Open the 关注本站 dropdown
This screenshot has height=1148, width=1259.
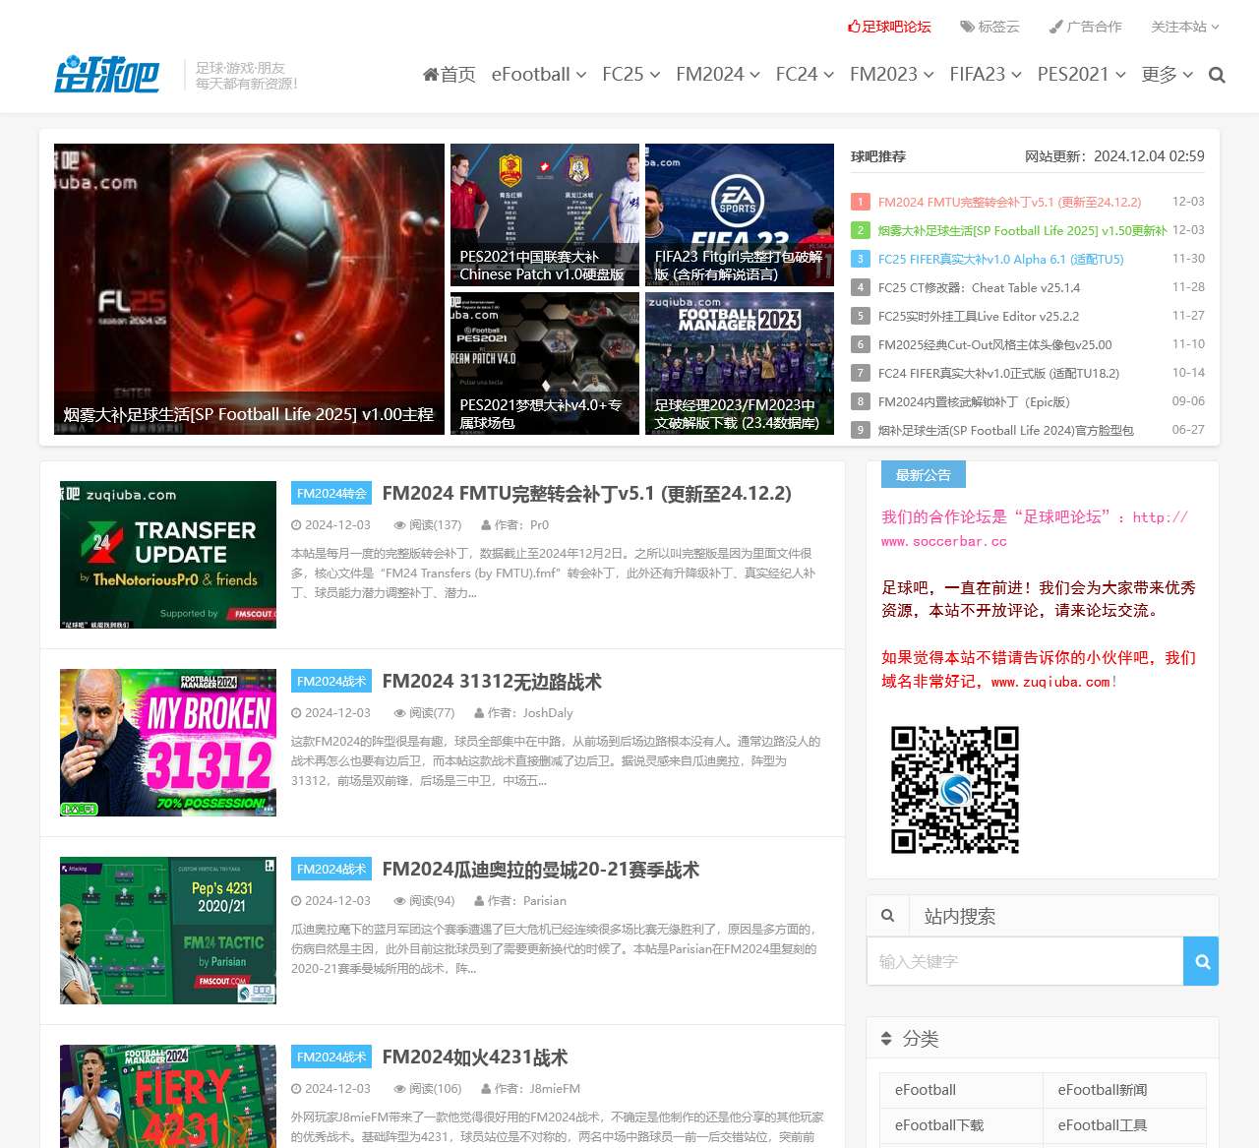click(x=1185, y=27)
